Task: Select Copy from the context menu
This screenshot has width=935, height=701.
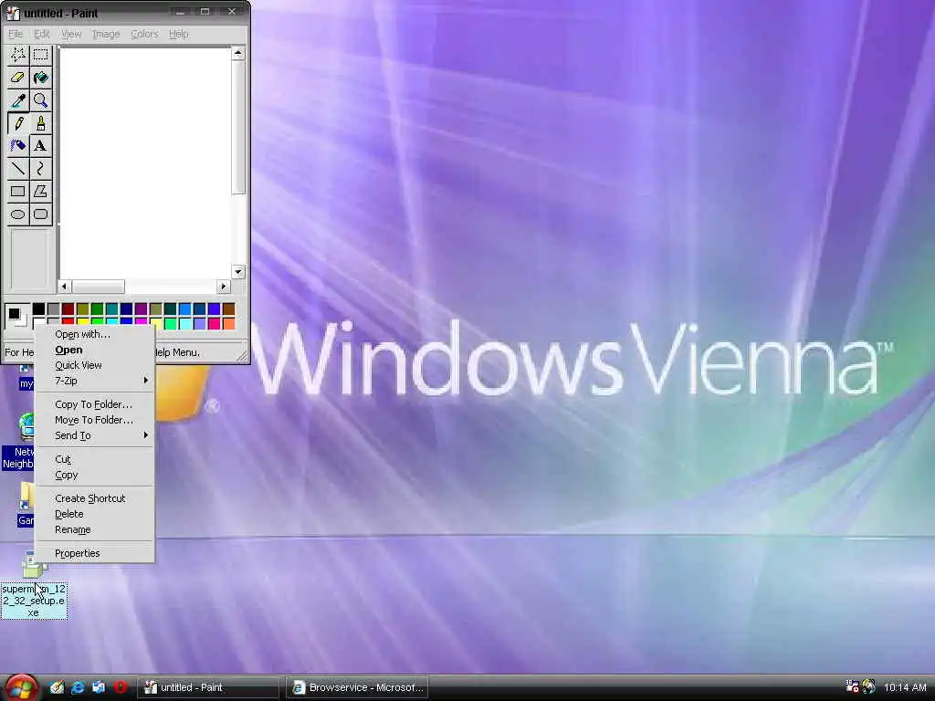Action: point(95,475)
